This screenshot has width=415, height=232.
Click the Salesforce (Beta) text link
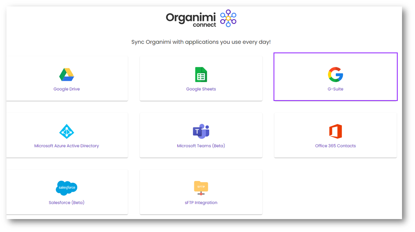coord(66,202)
